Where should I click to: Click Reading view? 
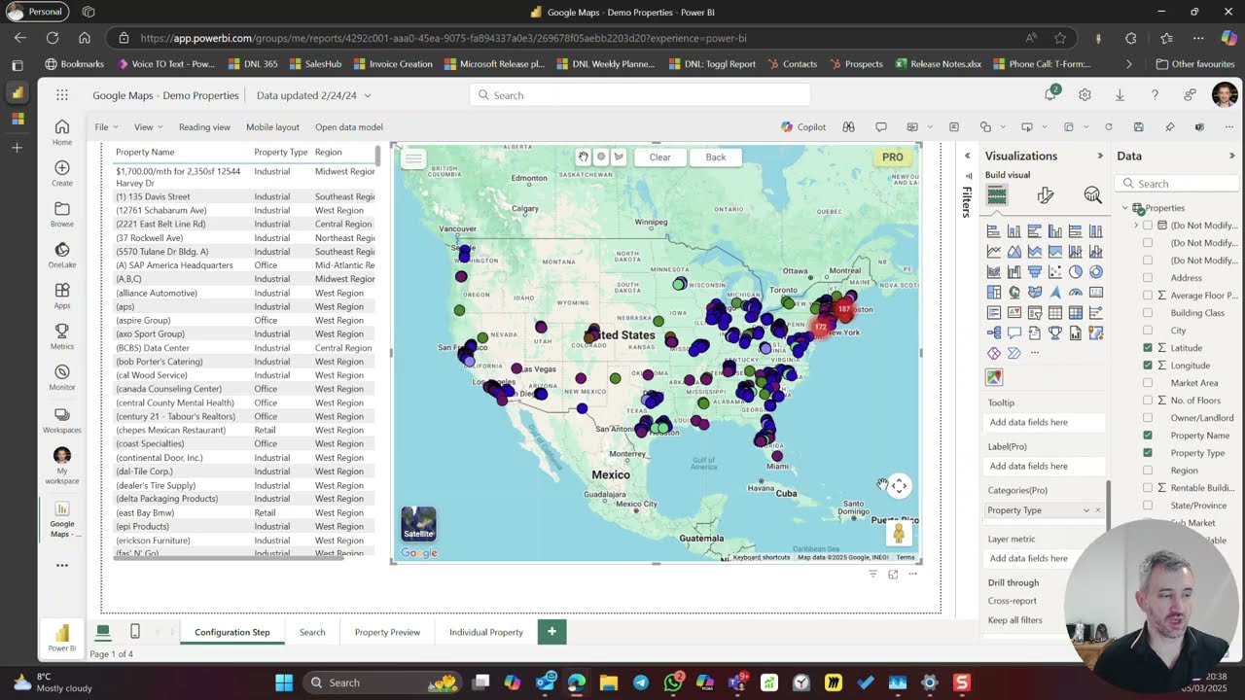pos(204,127)
